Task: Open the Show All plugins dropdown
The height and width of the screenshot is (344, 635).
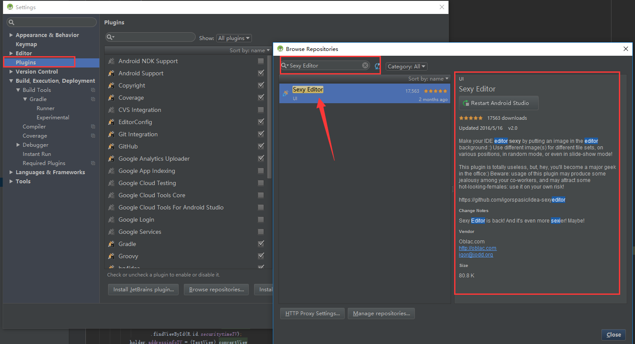Action: click(x=234, y=38)
